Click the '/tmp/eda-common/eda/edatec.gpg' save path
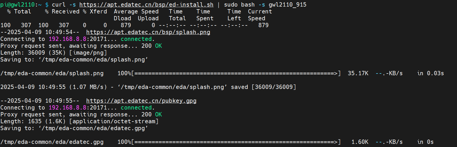 [x=93, y=128]
